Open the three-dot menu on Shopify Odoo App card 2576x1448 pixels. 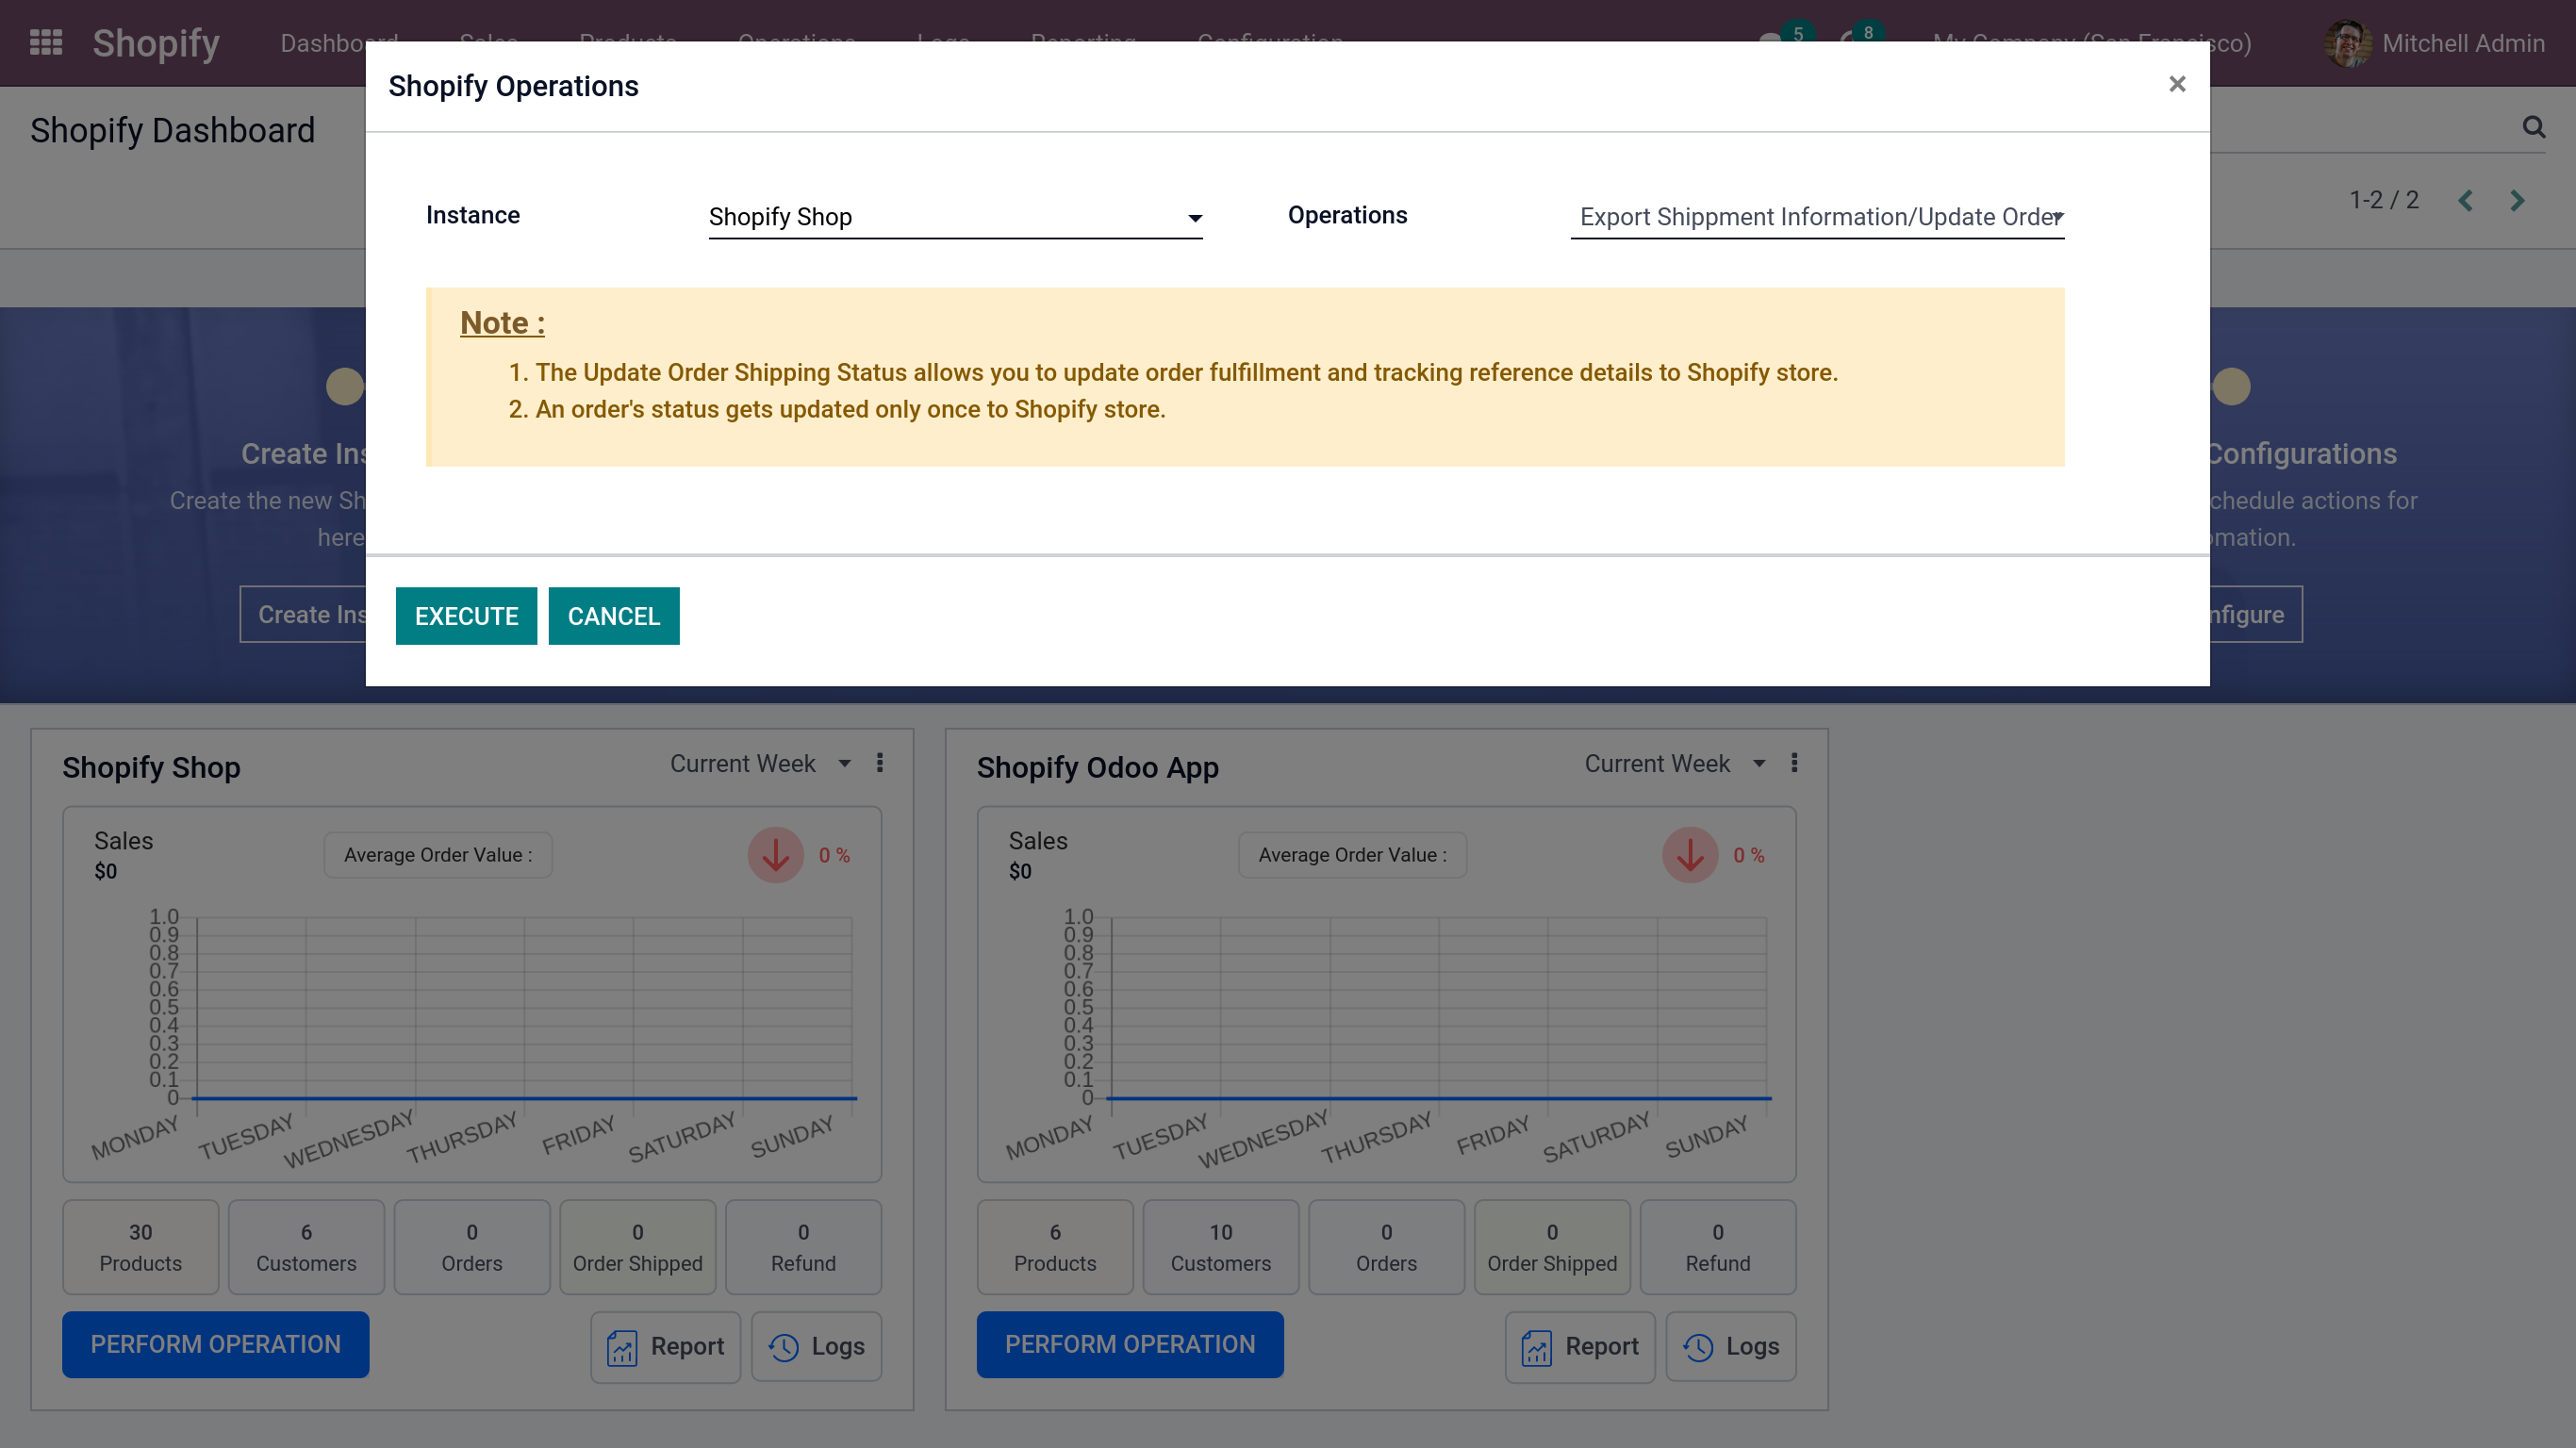pos(1794,763)
